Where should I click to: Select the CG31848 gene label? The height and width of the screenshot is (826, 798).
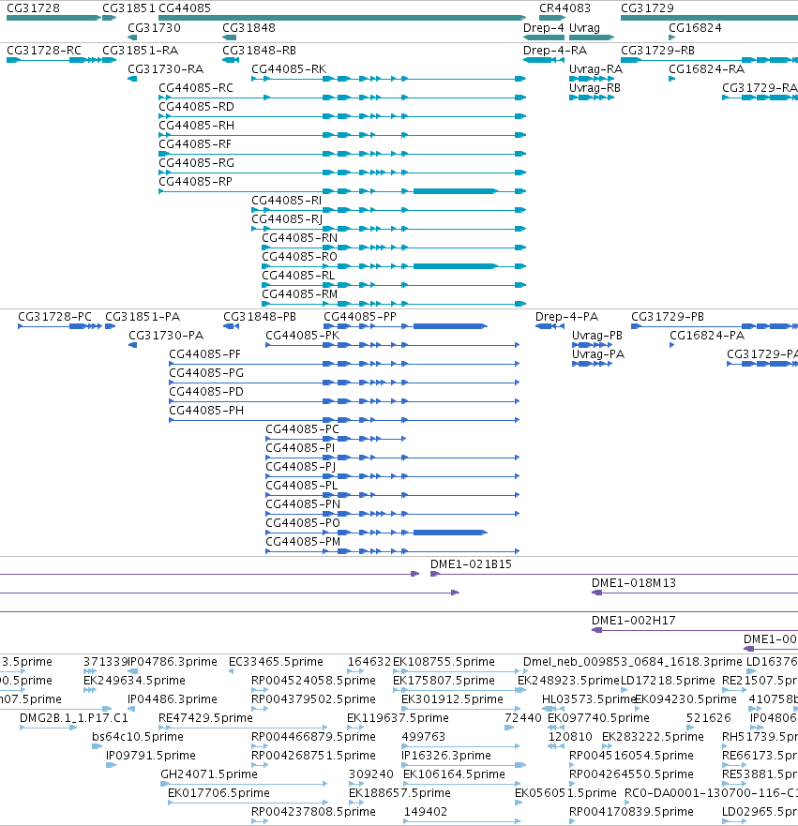click(x=248, y=27)
